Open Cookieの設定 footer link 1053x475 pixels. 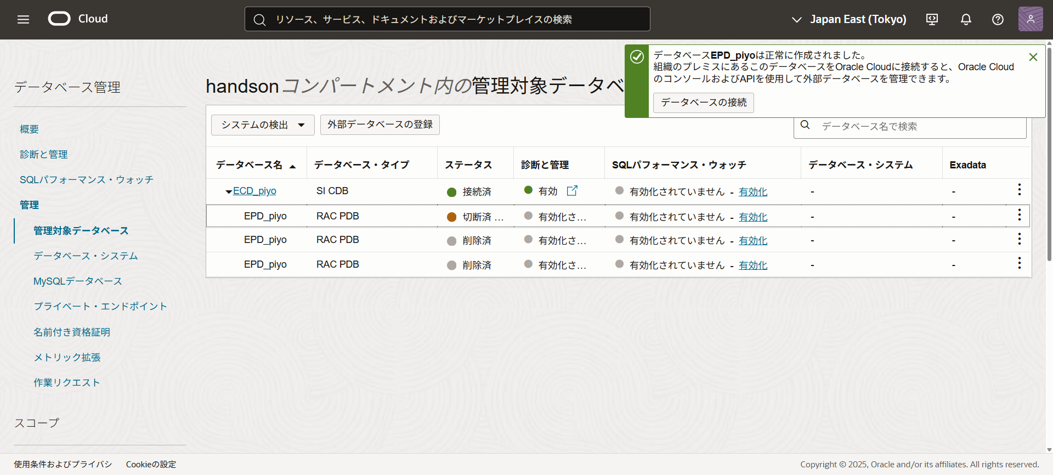[151, 465]
